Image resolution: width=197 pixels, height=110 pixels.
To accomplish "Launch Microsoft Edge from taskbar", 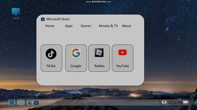I will (30, 103).
